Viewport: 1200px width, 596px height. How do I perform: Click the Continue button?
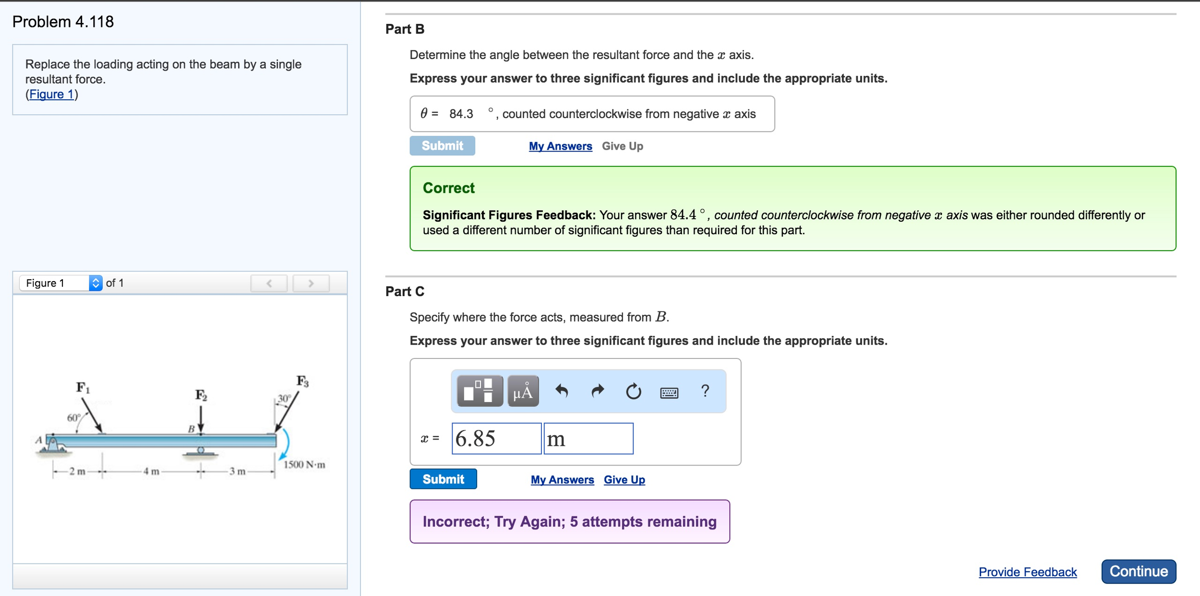pos(1138,571)
